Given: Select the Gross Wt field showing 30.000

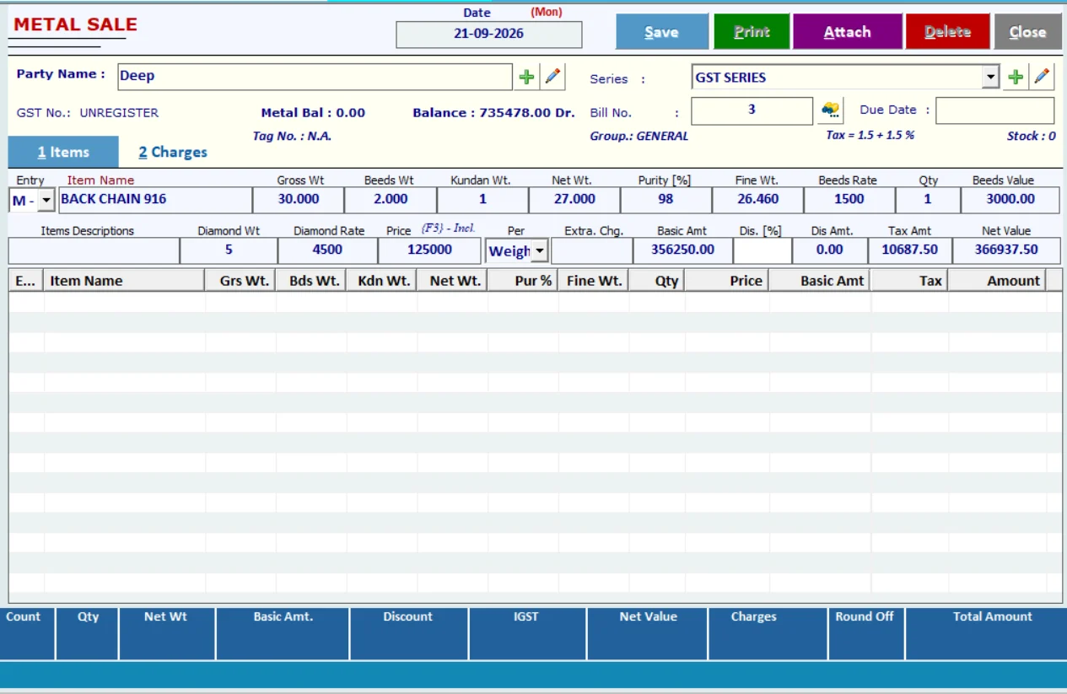Looking at the screenshot, I should [299, 200].
